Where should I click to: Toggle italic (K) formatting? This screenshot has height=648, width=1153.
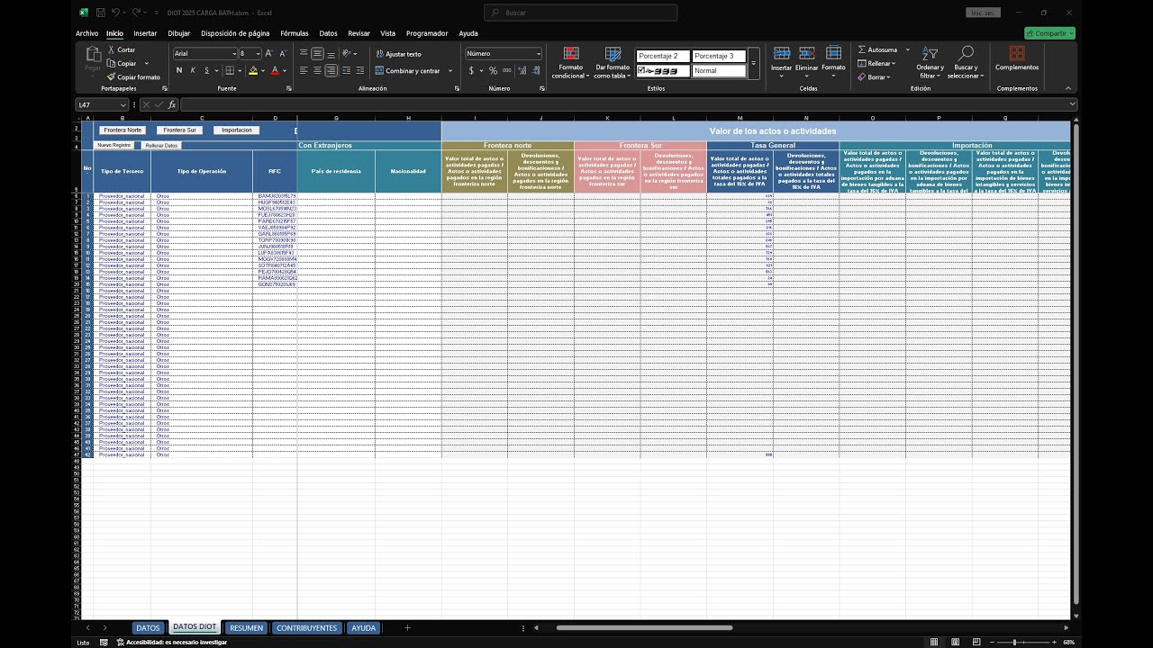click(x=193, y=70)
